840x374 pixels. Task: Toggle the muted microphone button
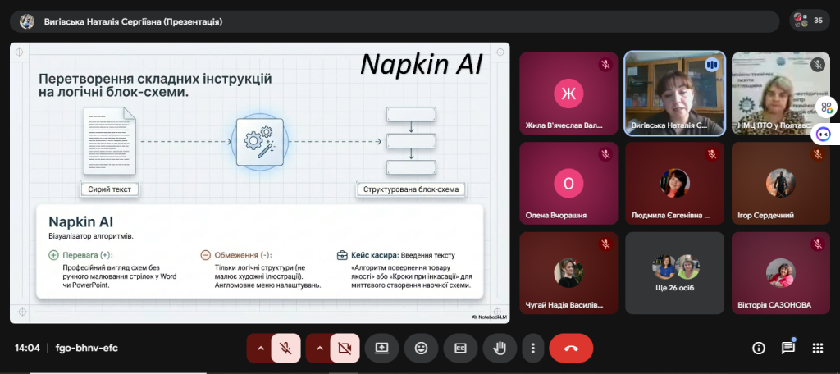(285, 348)
